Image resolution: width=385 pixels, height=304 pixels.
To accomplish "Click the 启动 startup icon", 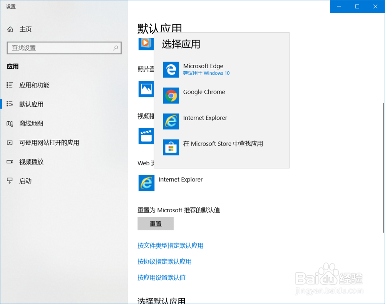I will point(10,181).
